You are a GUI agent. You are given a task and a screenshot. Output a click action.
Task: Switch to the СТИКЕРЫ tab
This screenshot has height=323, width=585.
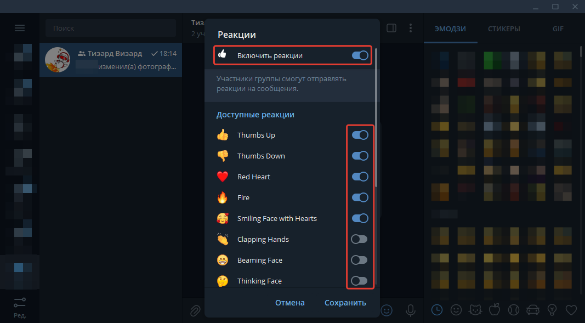[x=504, y=29]
